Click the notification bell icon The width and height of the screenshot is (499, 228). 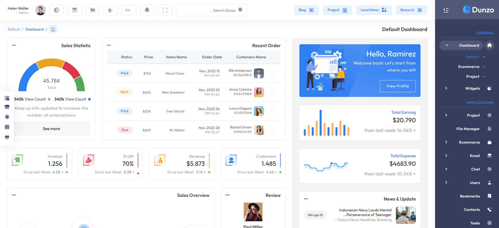click(147, 10)
